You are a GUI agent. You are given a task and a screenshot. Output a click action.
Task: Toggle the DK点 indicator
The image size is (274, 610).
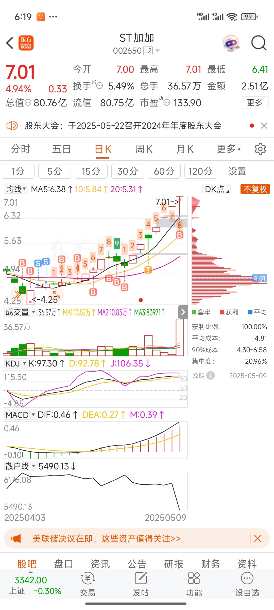pos(216,189)
